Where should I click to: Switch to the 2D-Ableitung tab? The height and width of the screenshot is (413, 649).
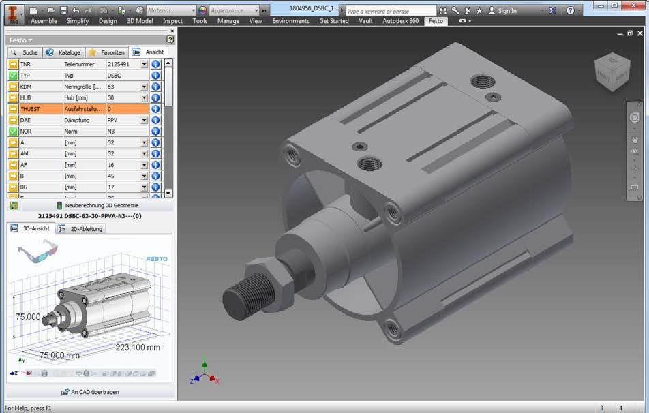(80, 228)
